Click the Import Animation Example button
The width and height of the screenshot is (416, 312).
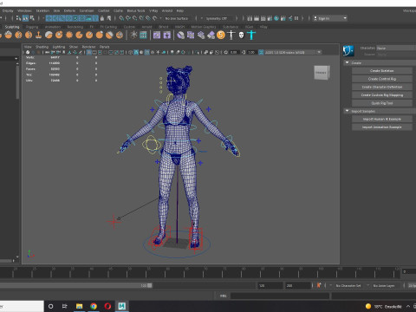point(382,127)
